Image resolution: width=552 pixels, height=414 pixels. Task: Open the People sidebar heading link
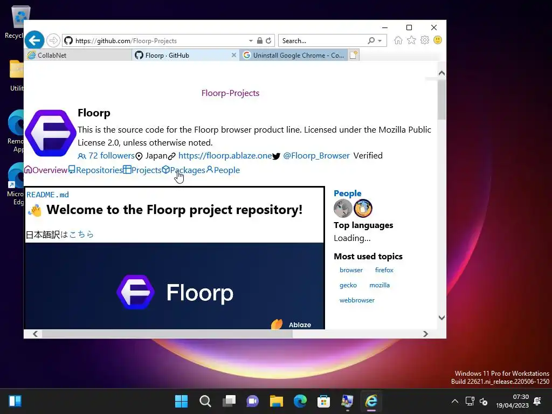pyautogui.click(x=348, y=194)
